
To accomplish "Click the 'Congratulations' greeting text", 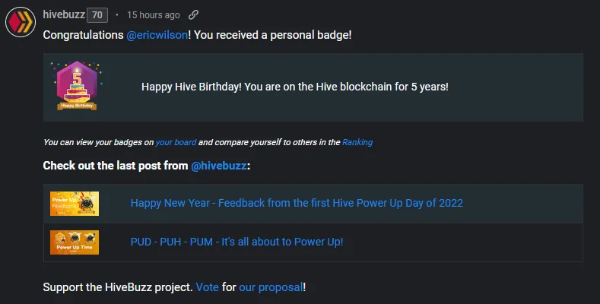I will click(83, 35).
